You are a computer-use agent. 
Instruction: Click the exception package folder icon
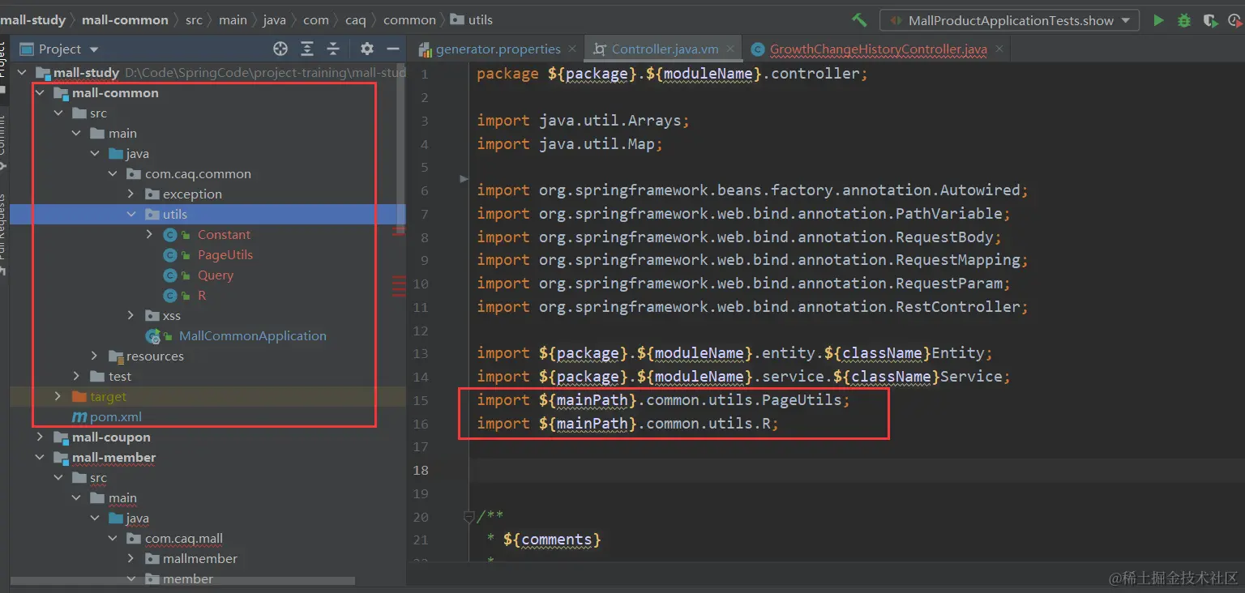click(x=152, y=194)
